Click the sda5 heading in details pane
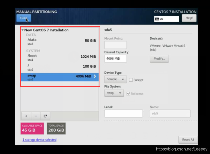Viewport: 210px width, 154px height. (x=108, y=30)
